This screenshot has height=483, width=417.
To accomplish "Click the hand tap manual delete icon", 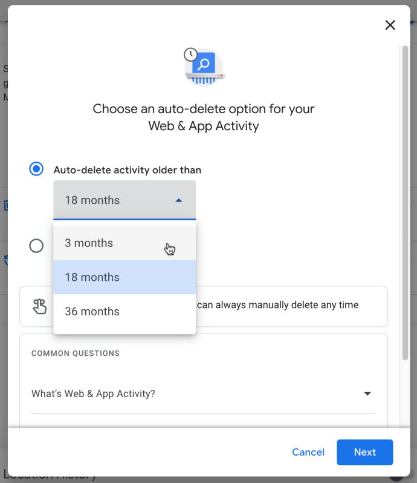I will click(x=39, y=306).
